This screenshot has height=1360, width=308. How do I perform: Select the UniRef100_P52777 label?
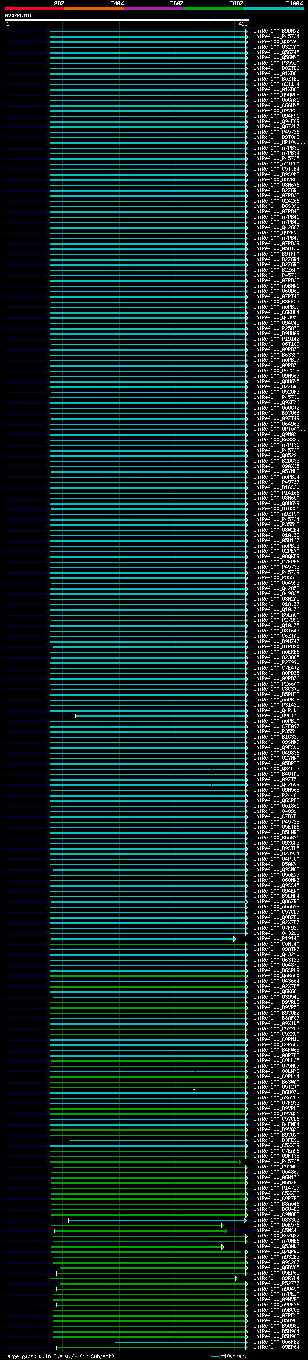tap(276, 1284)
